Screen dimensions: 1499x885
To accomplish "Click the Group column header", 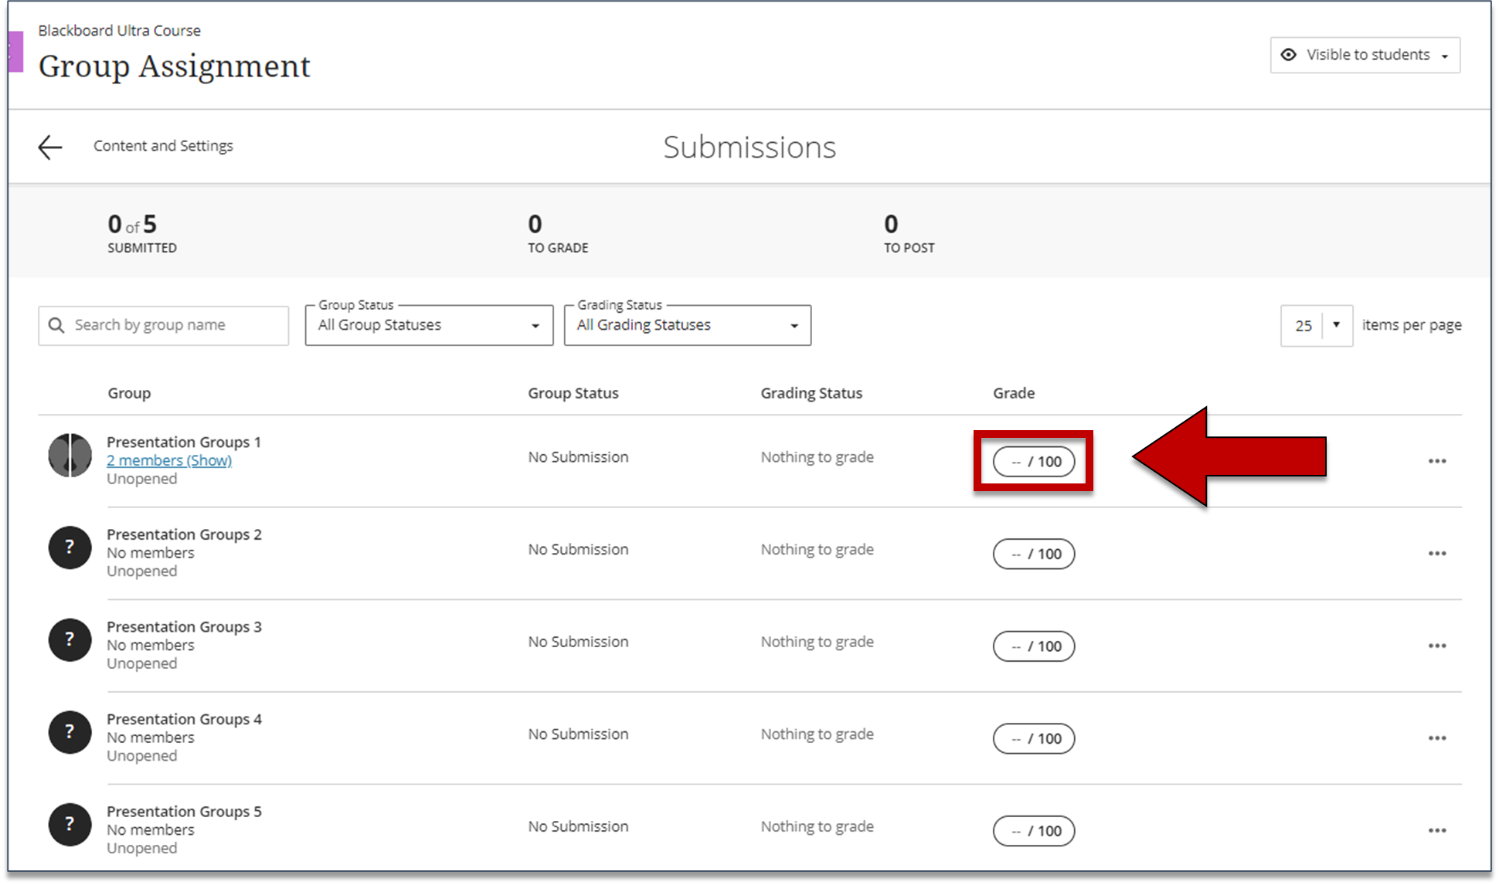I will click(129, 392).
